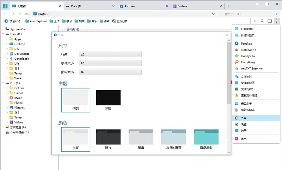282x170 pixels.
Task: Launch Notepad++ from the menu
Action: click(248, 50)
